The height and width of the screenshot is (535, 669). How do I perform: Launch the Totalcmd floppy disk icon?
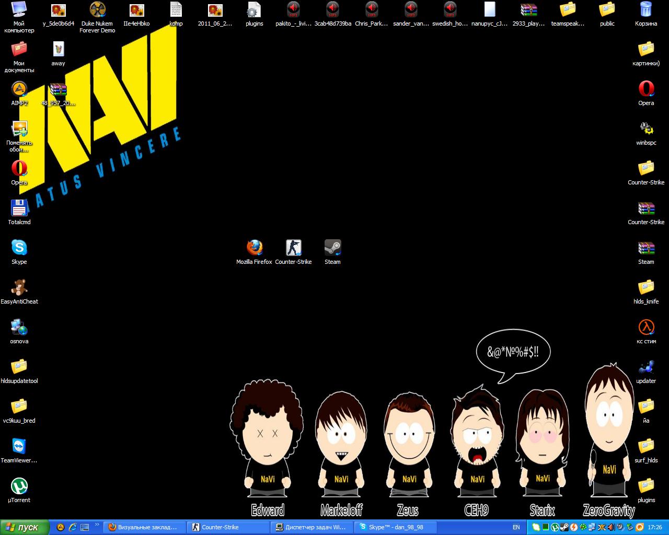pos(19,213)
